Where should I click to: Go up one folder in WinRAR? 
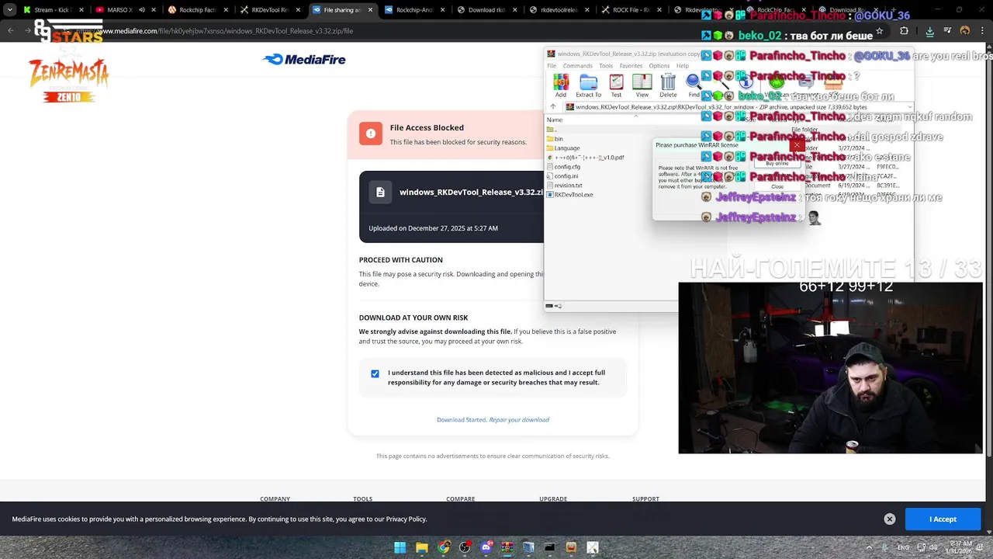point(553,107)
